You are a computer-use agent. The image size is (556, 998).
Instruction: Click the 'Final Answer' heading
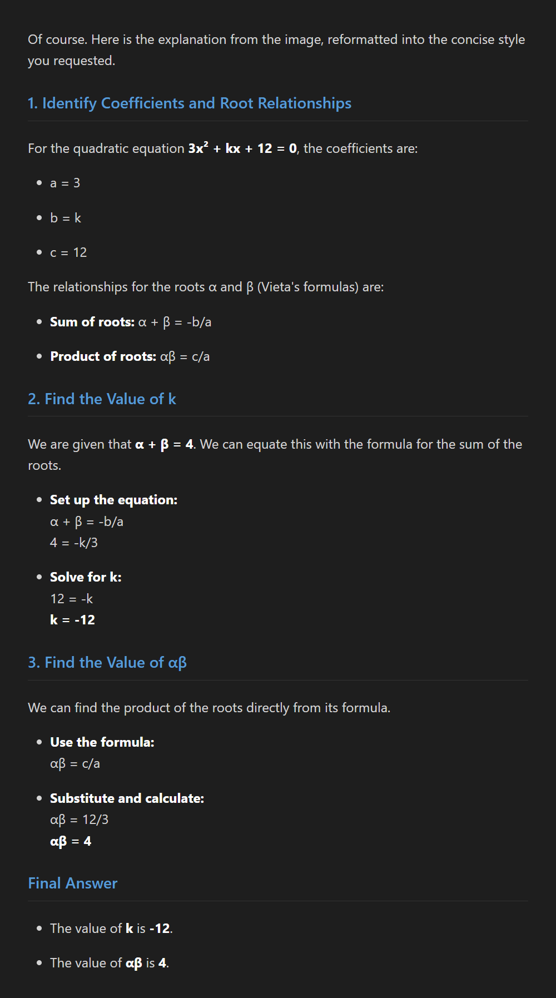(73, 883)
